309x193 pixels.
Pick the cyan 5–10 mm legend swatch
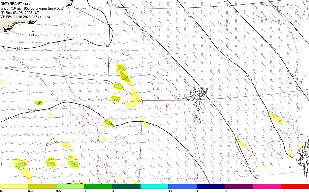point(154,187)
